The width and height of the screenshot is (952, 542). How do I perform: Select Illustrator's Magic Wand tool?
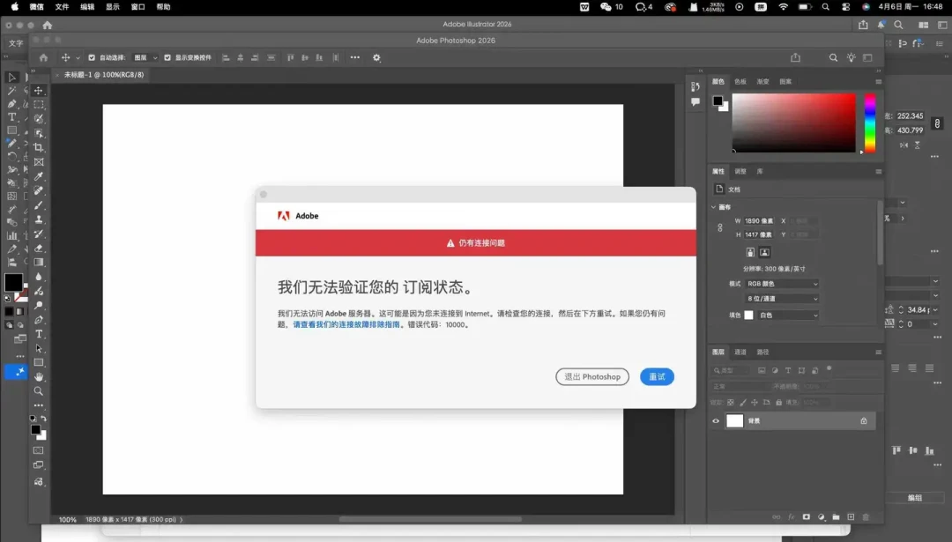[11, 91]
